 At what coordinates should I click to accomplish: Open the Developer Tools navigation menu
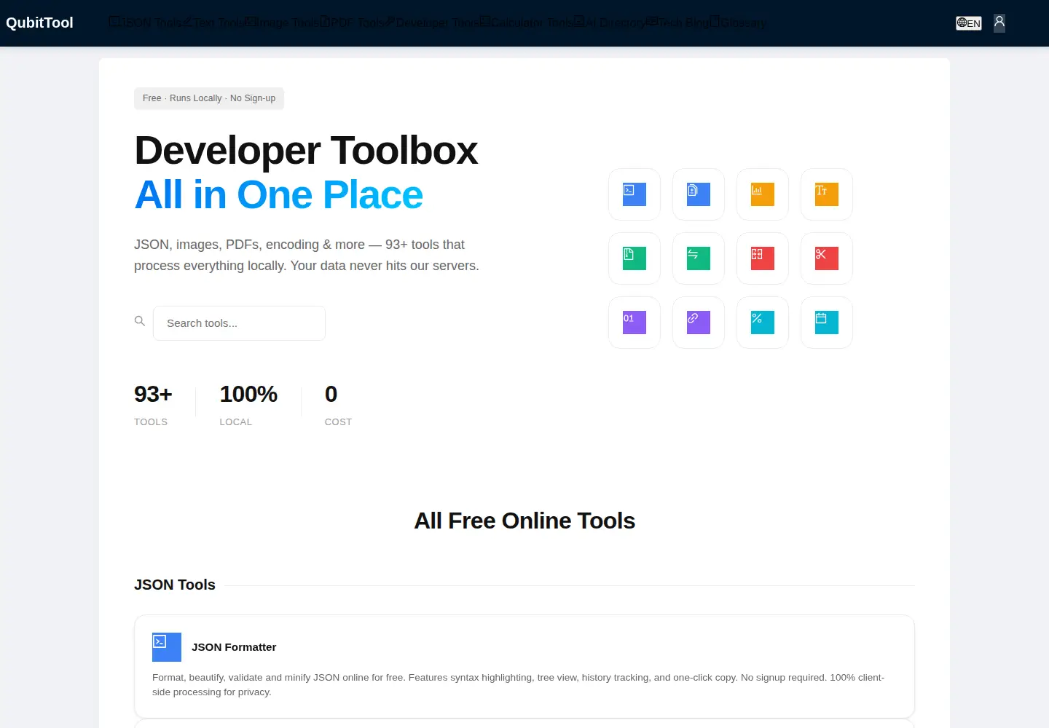tap(432, 23)
